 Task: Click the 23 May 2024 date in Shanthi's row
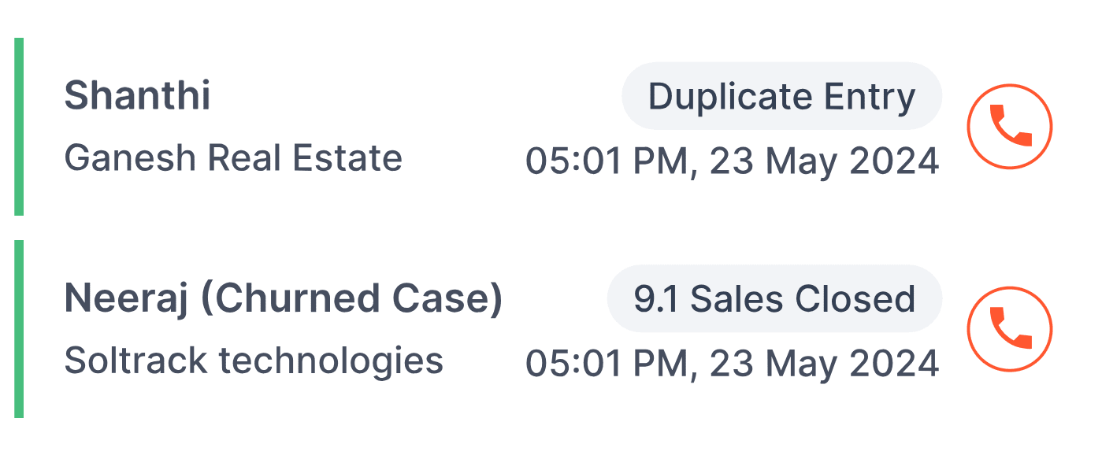(x=825, y=162)
